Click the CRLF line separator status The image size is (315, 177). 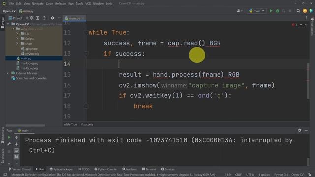[238, 175]
